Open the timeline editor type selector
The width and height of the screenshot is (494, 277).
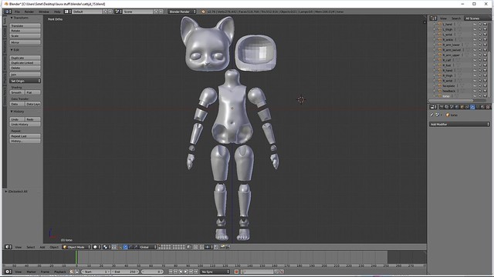point(8,272)
